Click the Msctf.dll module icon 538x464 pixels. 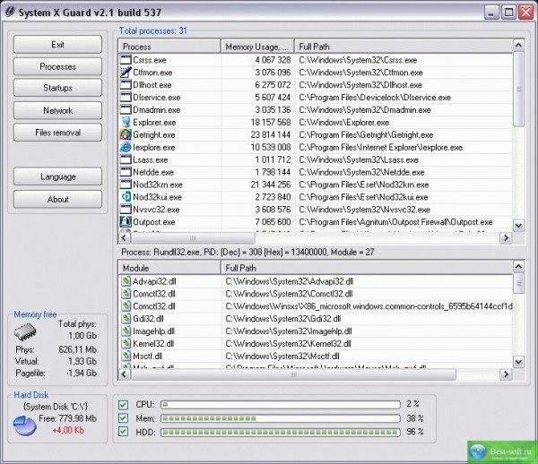coord(126,356)
